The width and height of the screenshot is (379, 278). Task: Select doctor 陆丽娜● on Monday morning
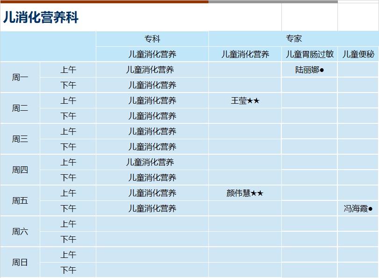tap(309, 70)
